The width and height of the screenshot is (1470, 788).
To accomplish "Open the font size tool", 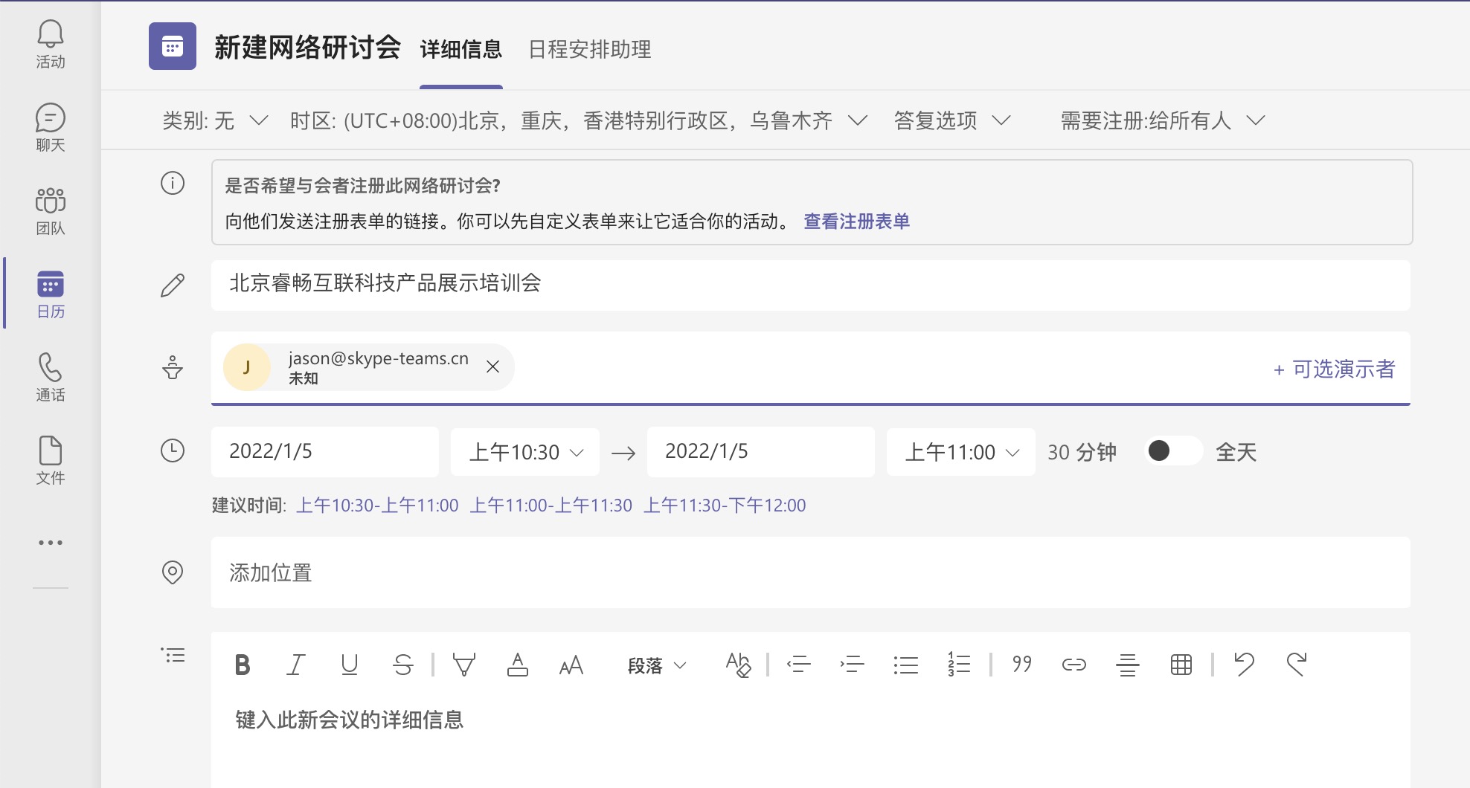I will coord(571,665).
